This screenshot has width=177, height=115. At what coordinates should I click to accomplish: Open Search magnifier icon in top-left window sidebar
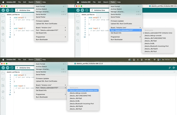click(x=3, y=40)
